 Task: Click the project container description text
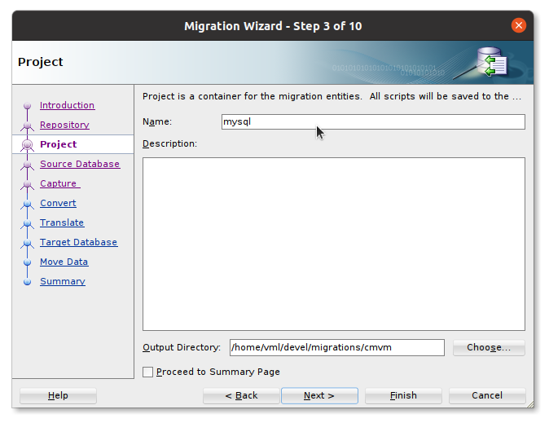[x=332, y=96]
